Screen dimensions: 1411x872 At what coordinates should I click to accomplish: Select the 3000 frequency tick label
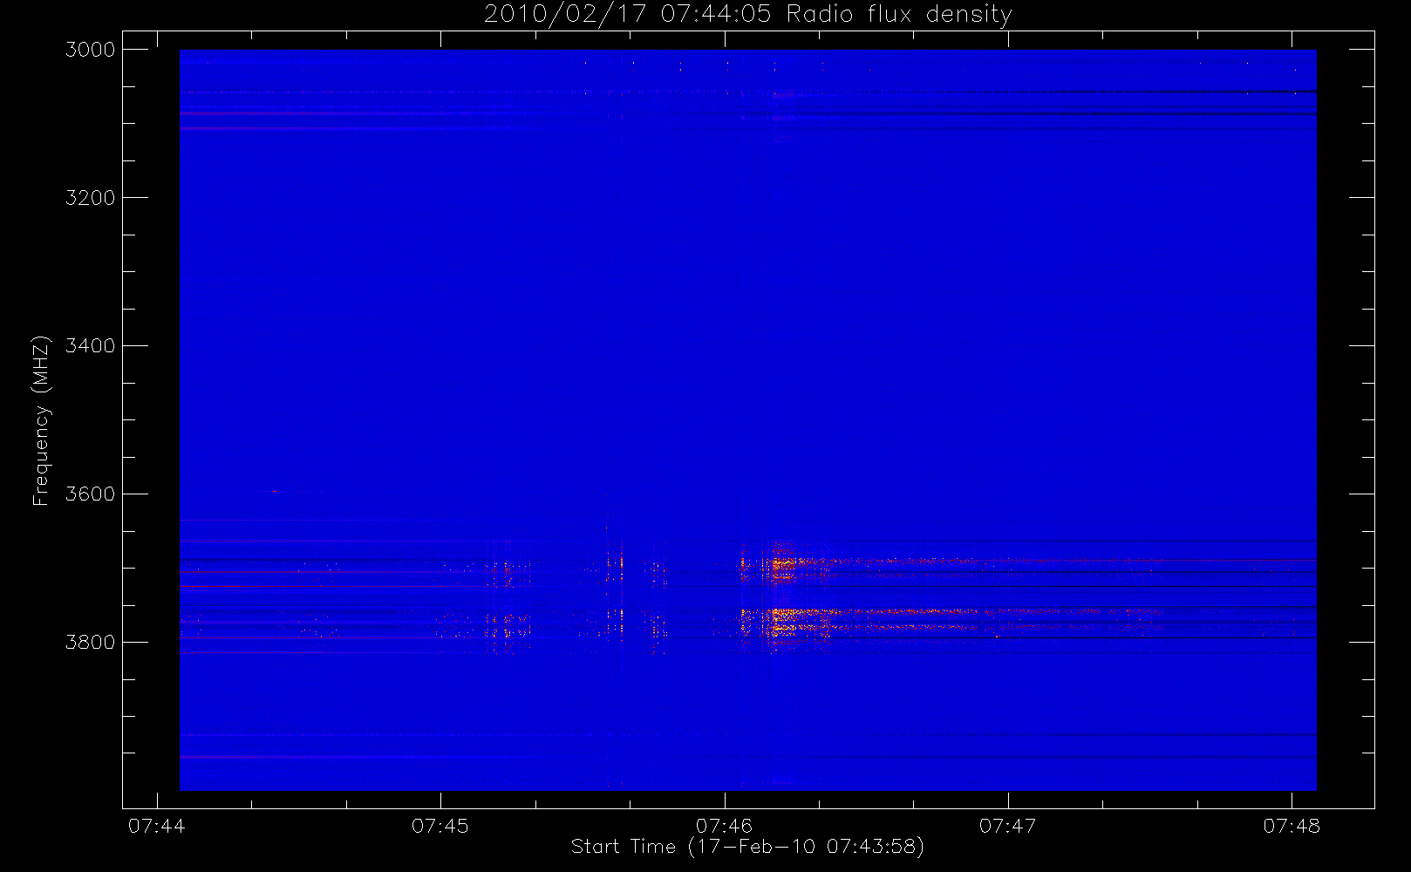tap(91, 50)
